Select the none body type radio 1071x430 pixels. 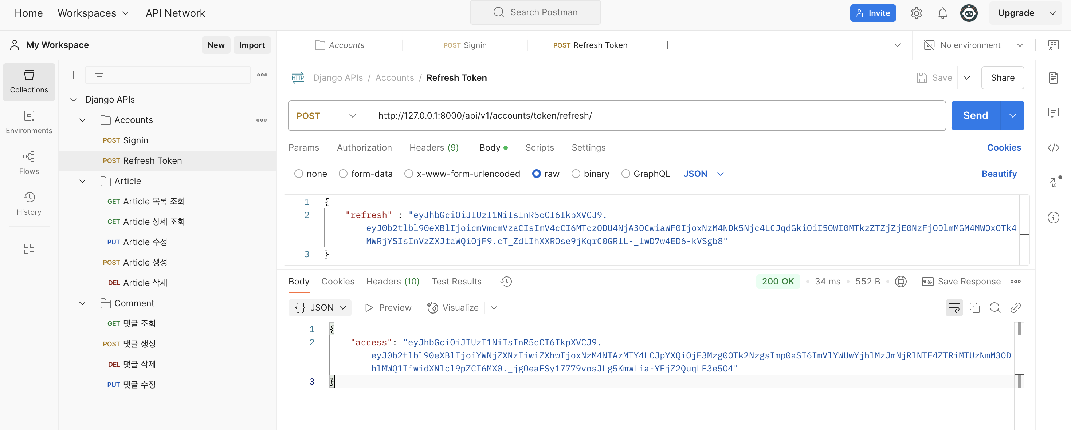coord(298,174)
